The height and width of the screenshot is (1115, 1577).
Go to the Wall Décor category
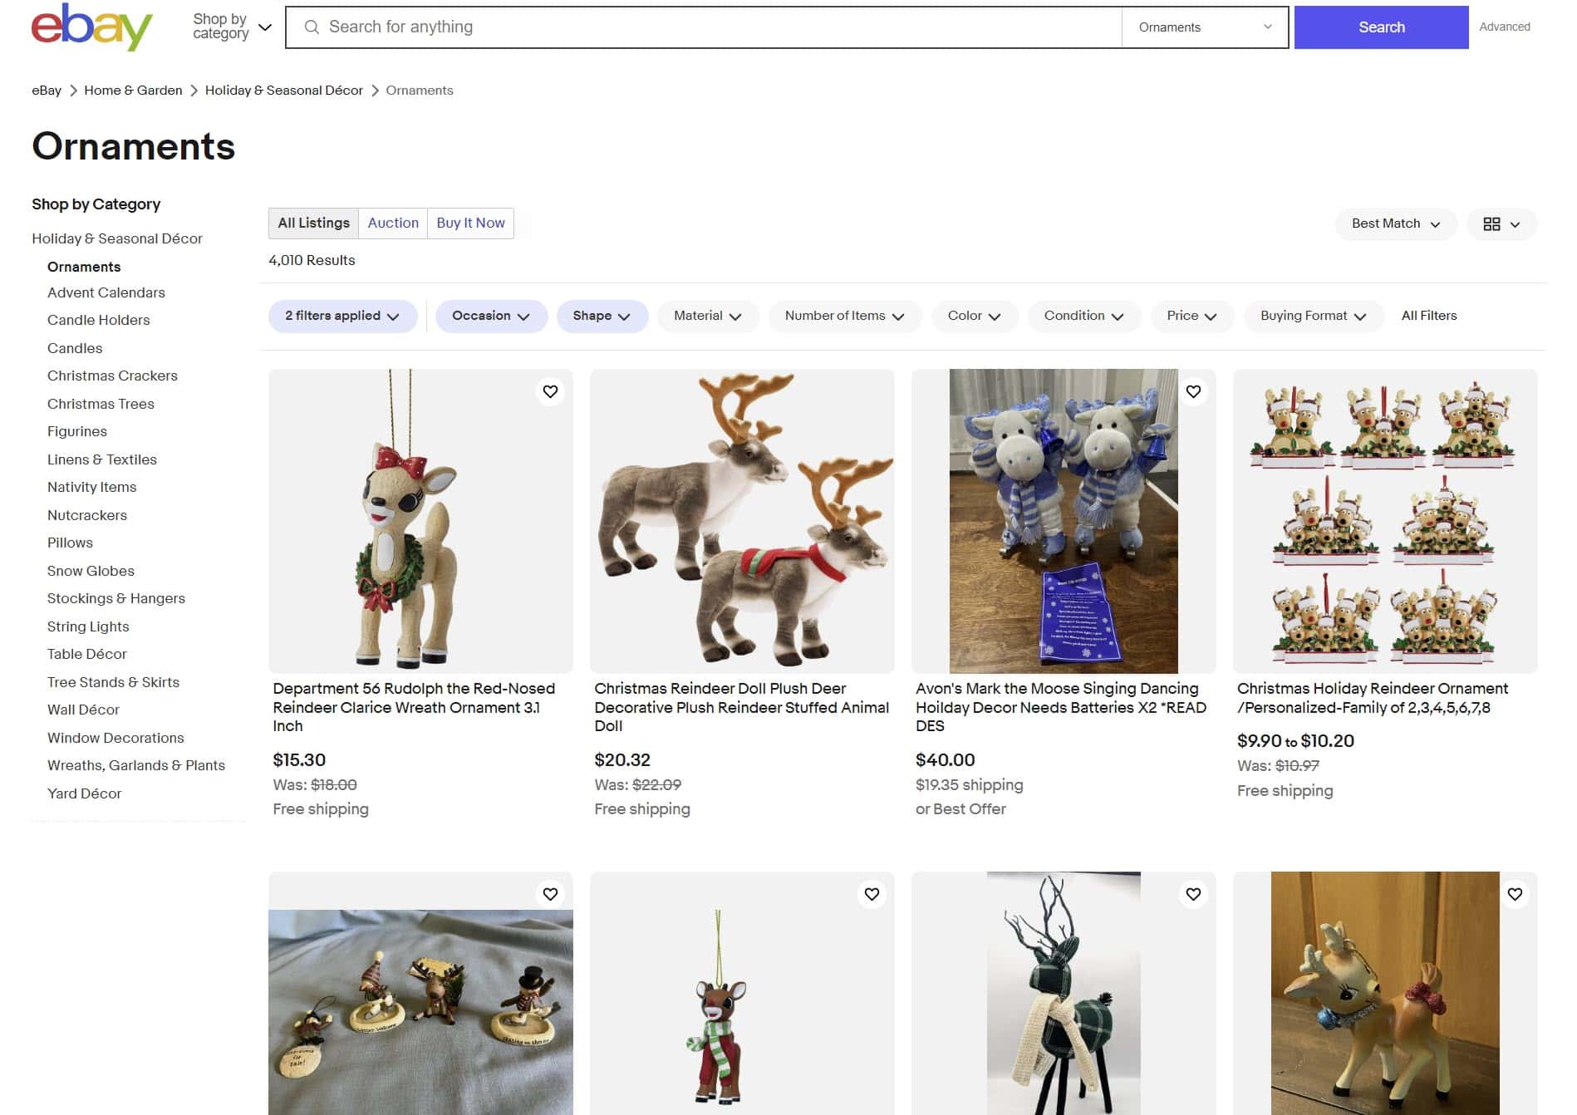pyautogui.click(x=83, y=710)
